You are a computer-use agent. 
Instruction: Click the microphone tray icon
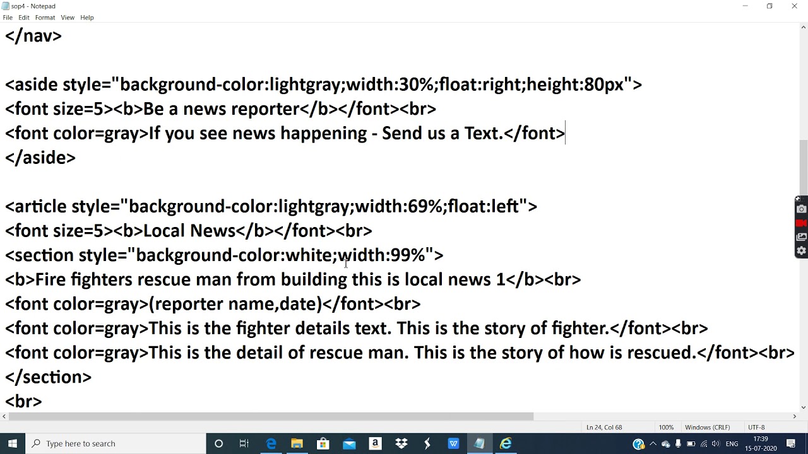pos(678,444)
